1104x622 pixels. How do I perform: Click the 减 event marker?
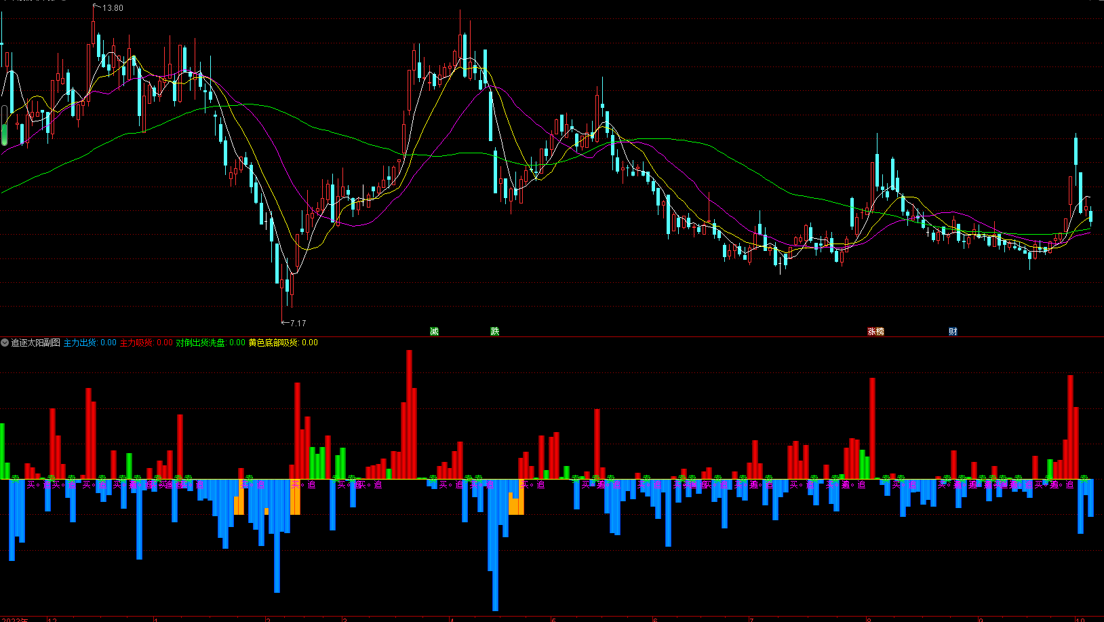click(x=434, y=331)
